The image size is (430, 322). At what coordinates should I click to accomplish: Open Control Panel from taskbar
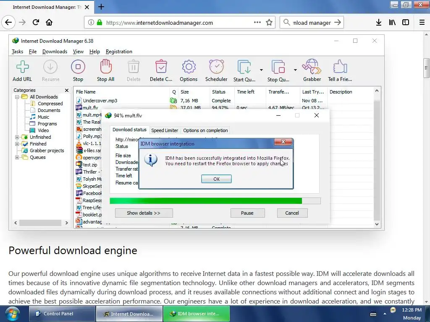62,314
